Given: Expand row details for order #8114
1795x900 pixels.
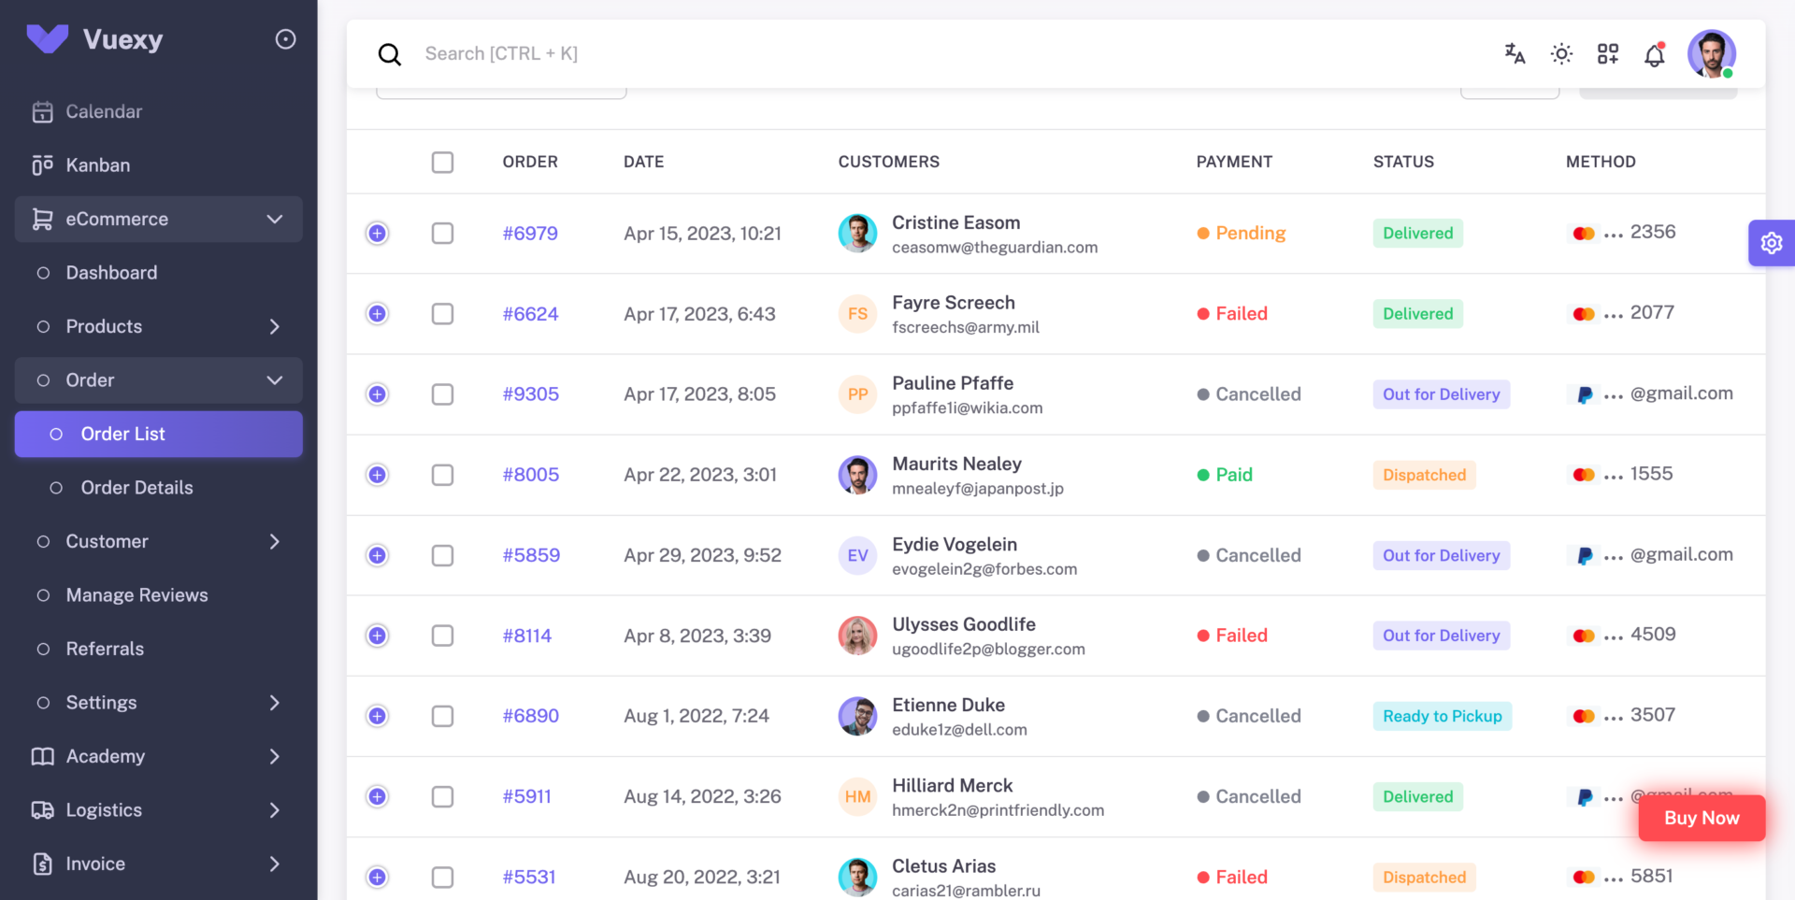Looking at the screenshot, I should click(x=378, y=636).
